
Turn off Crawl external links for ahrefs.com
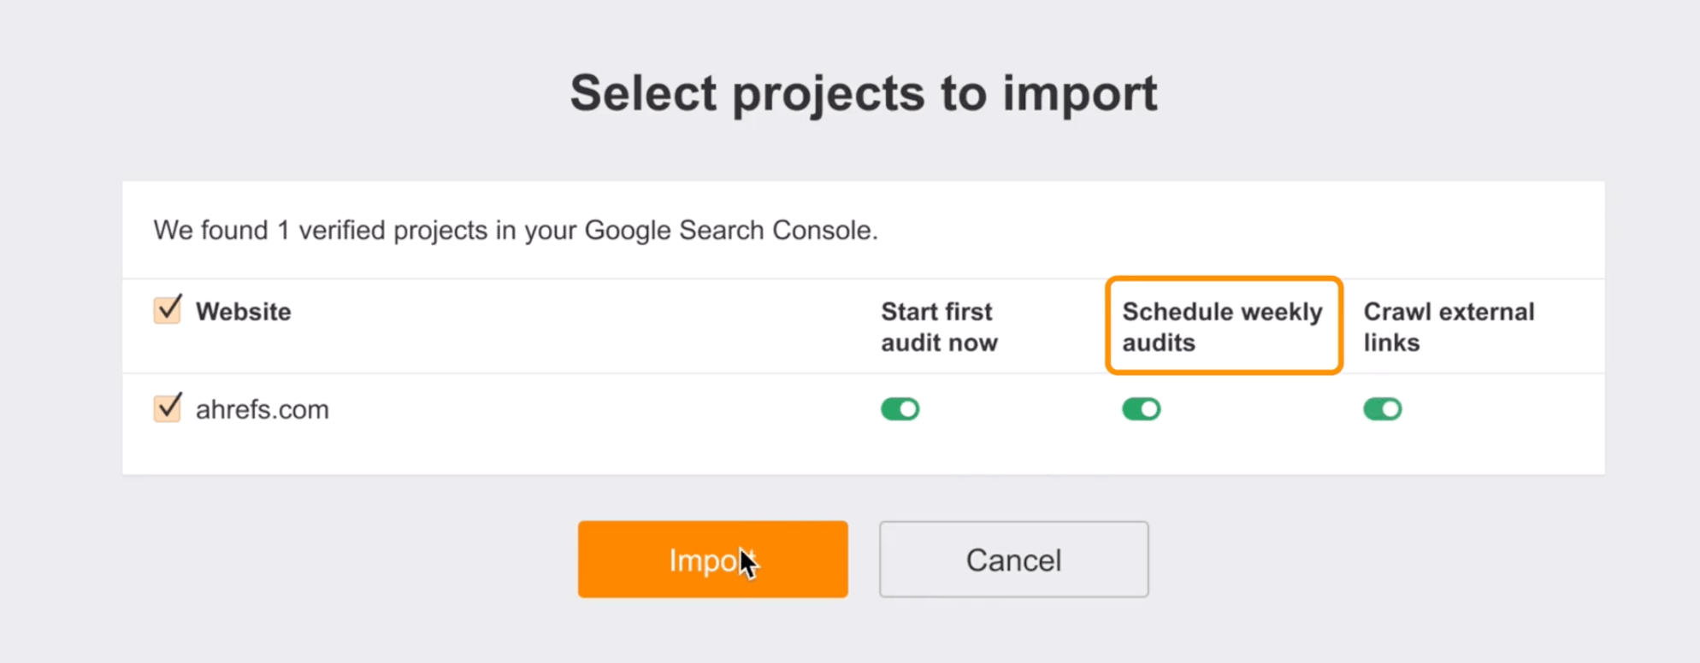[1383, 408]
